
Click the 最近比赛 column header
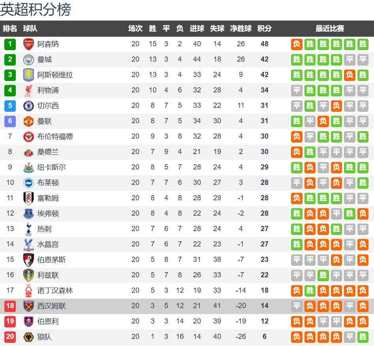pyautogui.click(x=329, y=28)
